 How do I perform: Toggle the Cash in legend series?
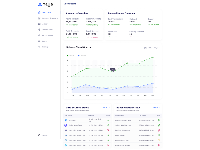click(x=71, y=55)
